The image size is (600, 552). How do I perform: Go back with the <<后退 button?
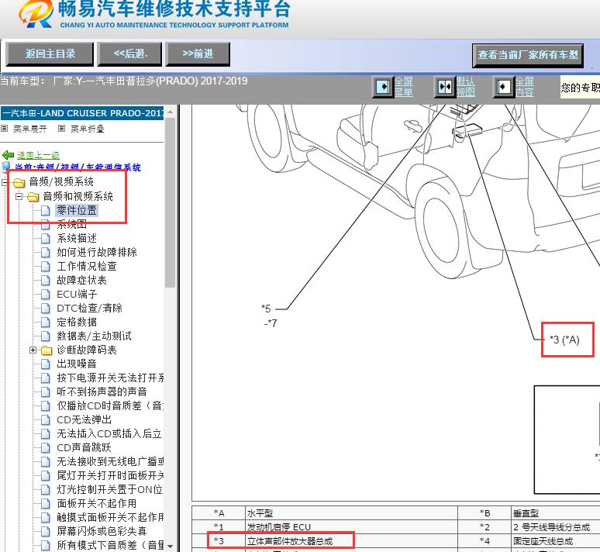(129, 54)
